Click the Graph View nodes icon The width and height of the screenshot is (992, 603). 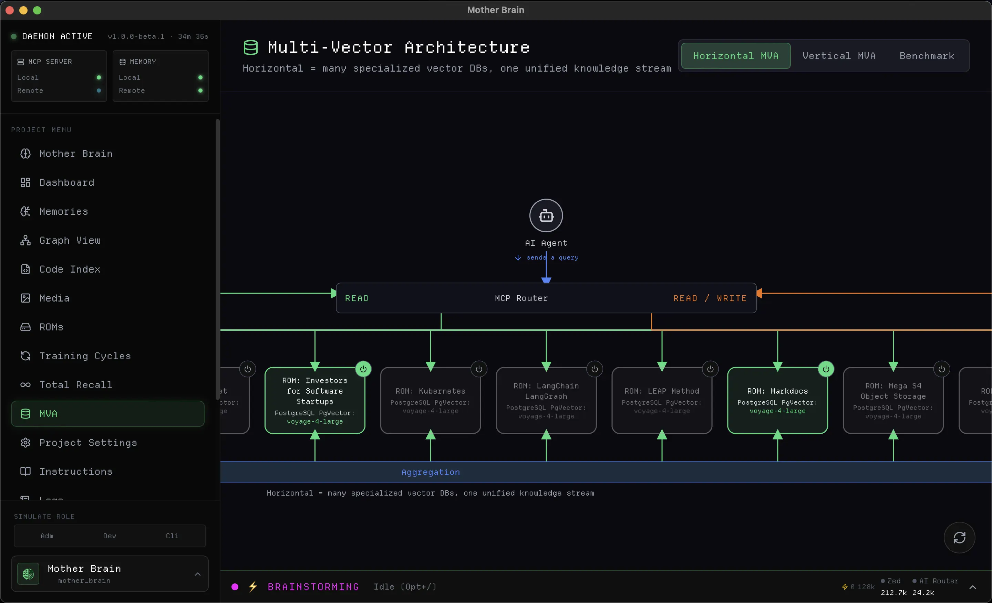[x=25, y=241]
